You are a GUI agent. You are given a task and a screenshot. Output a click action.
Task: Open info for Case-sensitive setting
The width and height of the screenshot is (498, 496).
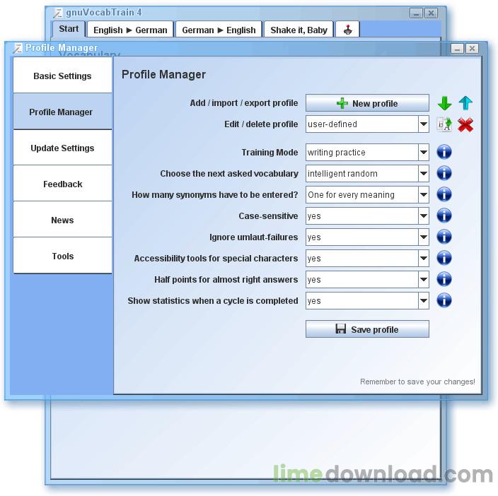click(444, 215)
